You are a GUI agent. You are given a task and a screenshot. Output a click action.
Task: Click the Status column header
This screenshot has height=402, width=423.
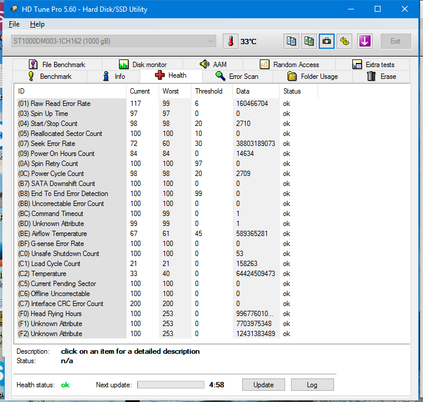[x=299, y=91]
